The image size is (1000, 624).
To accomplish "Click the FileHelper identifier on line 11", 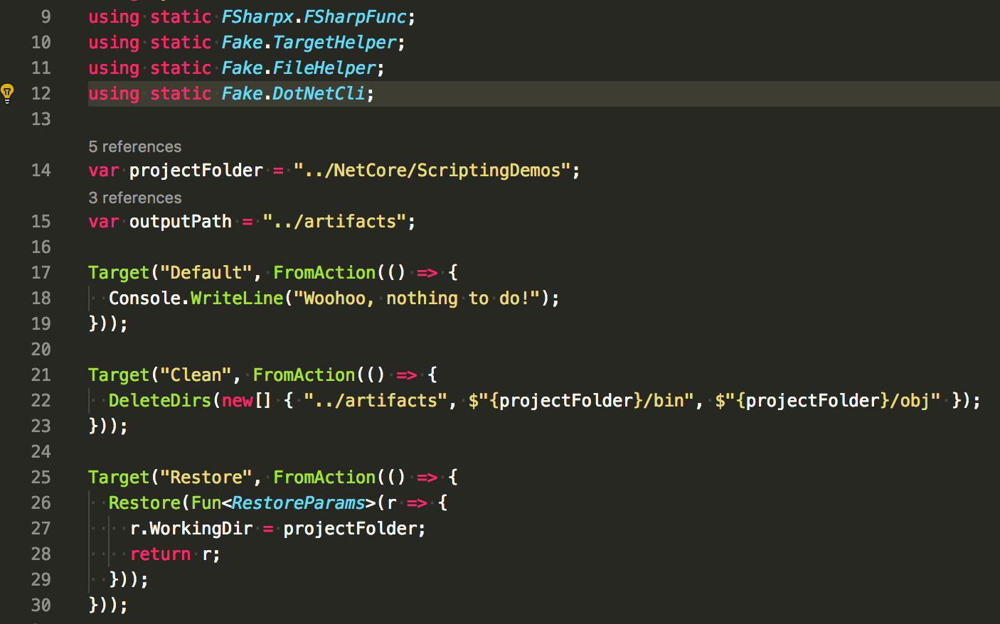I will [x=324, y=68].
